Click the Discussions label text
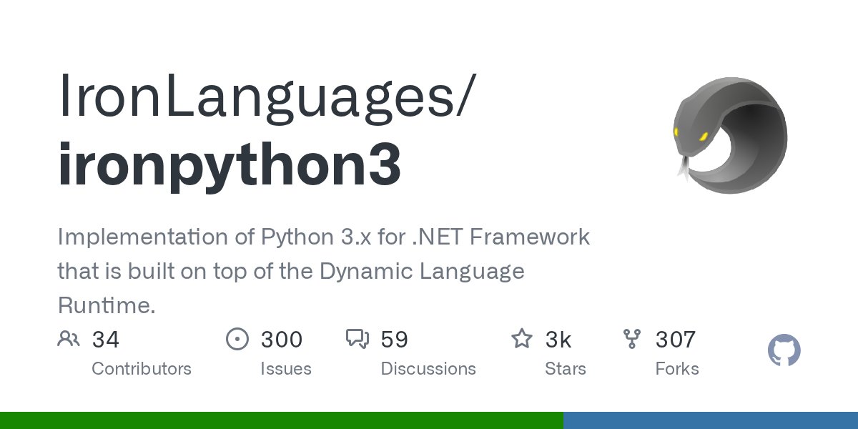Screen dimensions: 858x429 428,369
